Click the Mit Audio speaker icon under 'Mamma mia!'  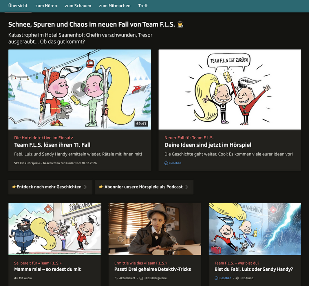pyautogui.click(x=16, y=278)
